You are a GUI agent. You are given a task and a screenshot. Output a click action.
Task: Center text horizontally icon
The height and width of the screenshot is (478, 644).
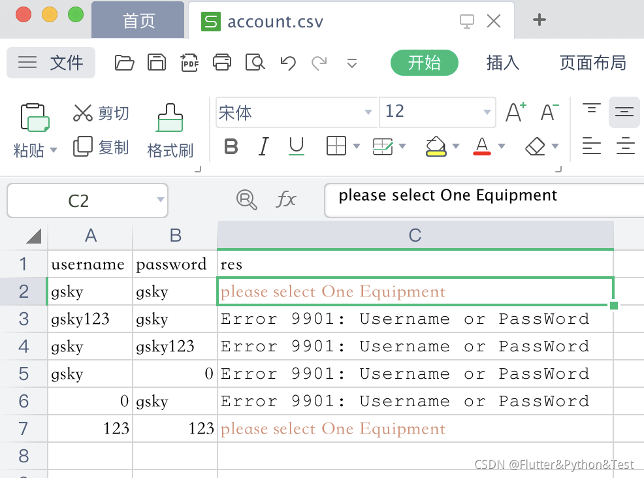[625, 146]
